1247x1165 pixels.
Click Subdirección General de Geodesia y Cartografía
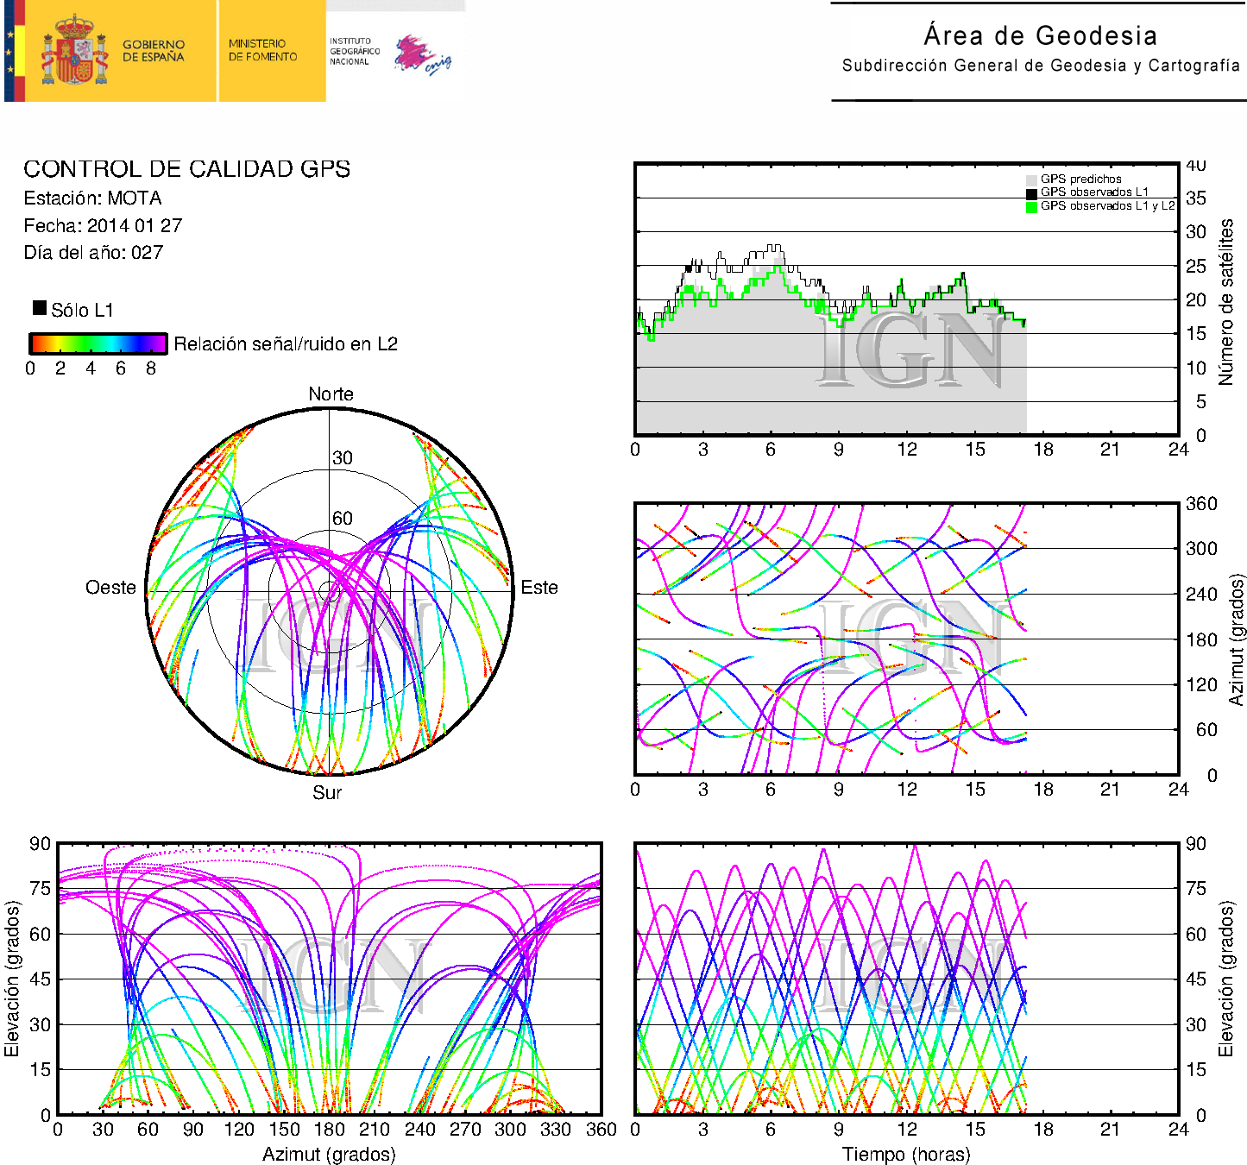pos(1040,66)
